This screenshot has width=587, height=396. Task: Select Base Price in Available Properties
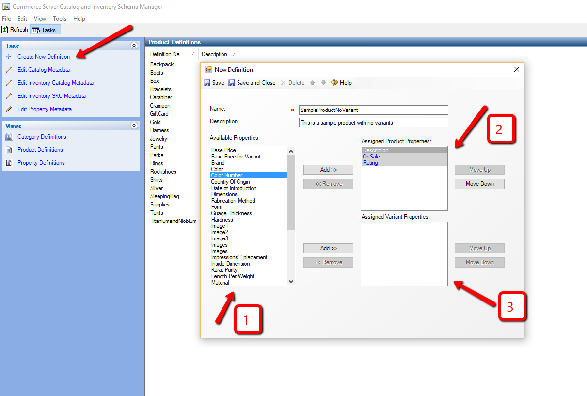(248, 150)
